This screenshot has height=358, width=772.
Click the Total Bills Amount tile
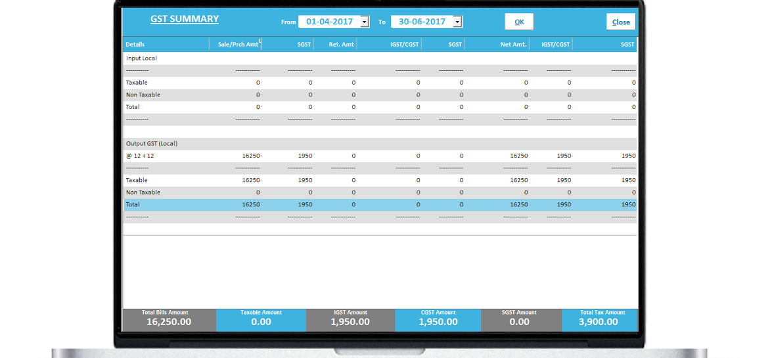[170, 320]
